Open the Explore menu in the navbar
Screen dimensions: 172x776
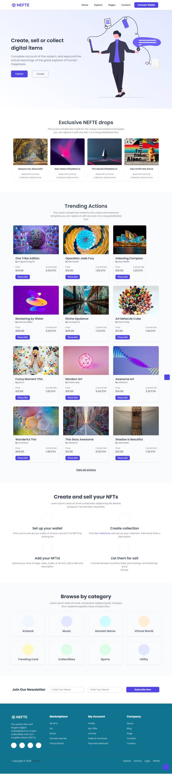(x=98, y=5)
